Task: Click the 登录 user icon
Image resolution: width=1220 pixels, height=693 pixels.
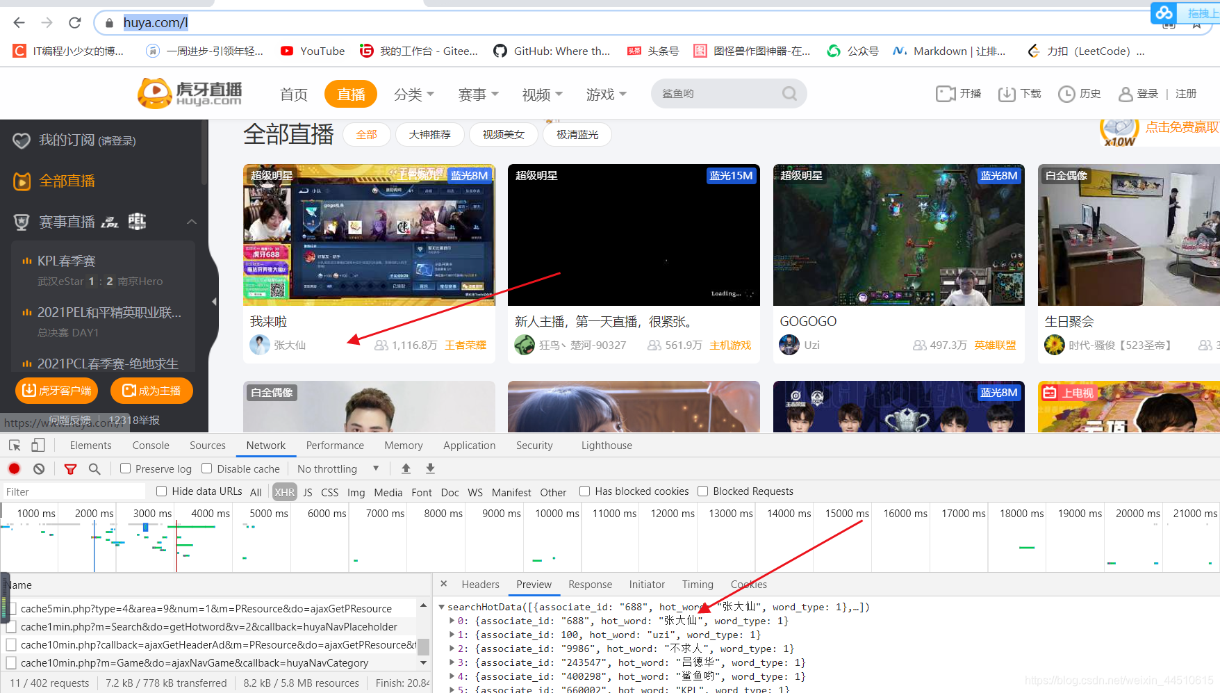Action: click(1126, 94)
